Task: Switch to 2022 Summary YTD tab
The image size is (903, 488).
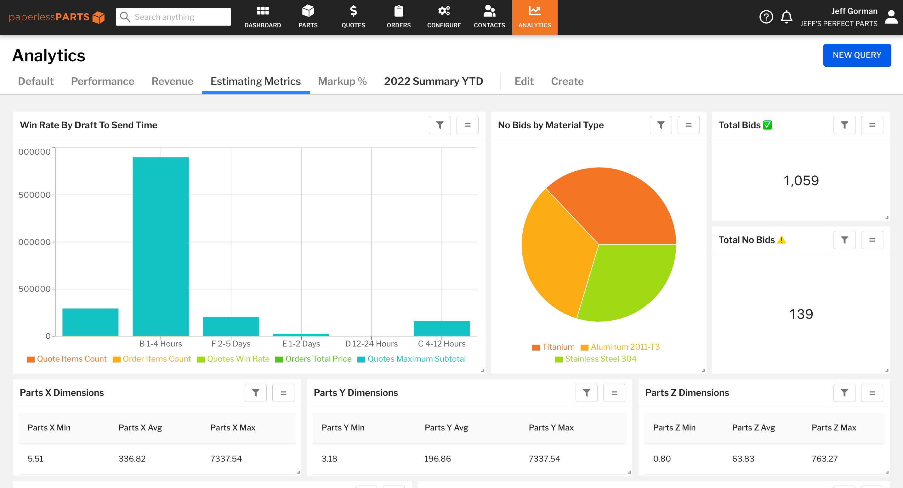Action: 434,81
